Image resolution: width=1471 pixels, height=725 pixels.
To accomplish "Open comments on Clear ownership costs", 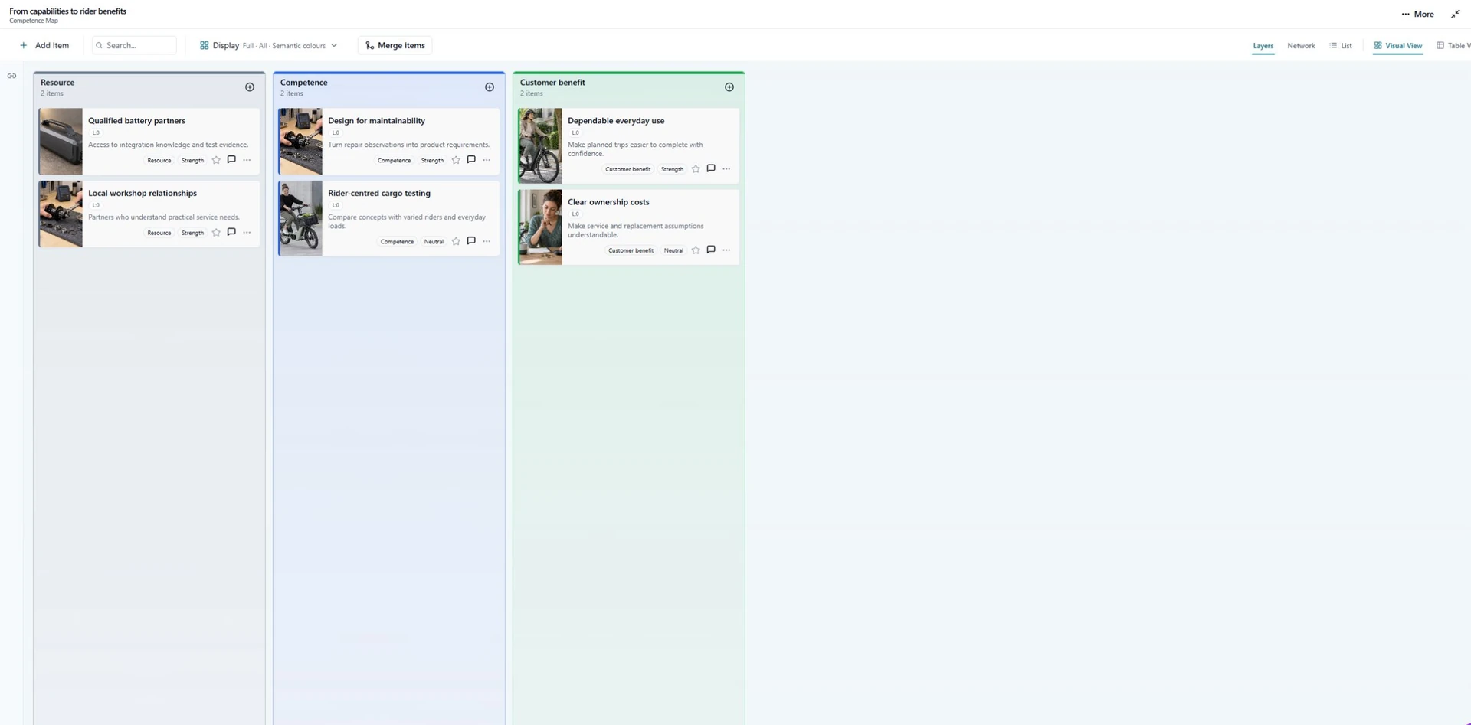I will (711, 250).
